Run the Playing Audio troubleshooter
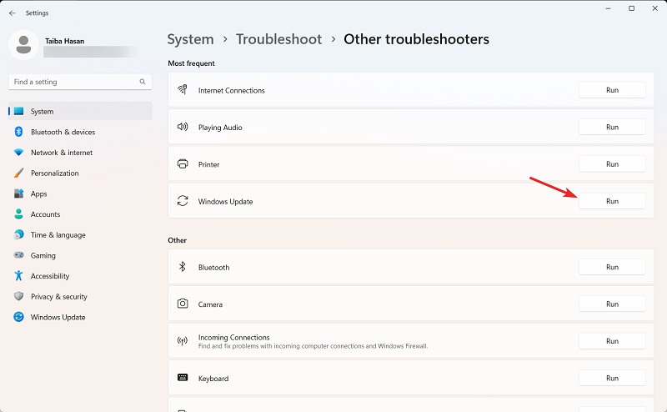Viewport: 667px width, 412px height. (x=612, y=127)
